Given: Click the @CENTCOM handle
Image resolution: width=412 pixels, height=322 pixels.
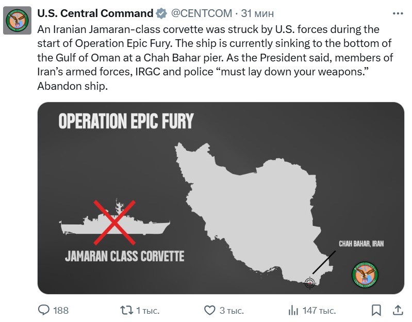Looking at the screenshot, I should pyautogui.click(x=198, y=13).
